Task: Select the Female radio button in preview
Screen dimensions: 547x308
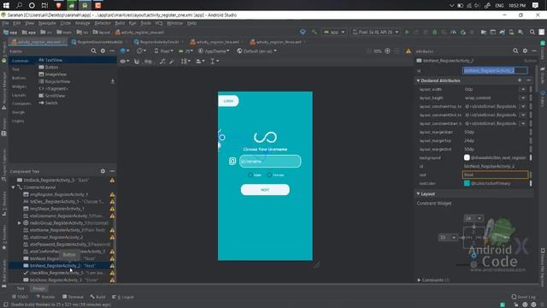Action: click(269, 175)
